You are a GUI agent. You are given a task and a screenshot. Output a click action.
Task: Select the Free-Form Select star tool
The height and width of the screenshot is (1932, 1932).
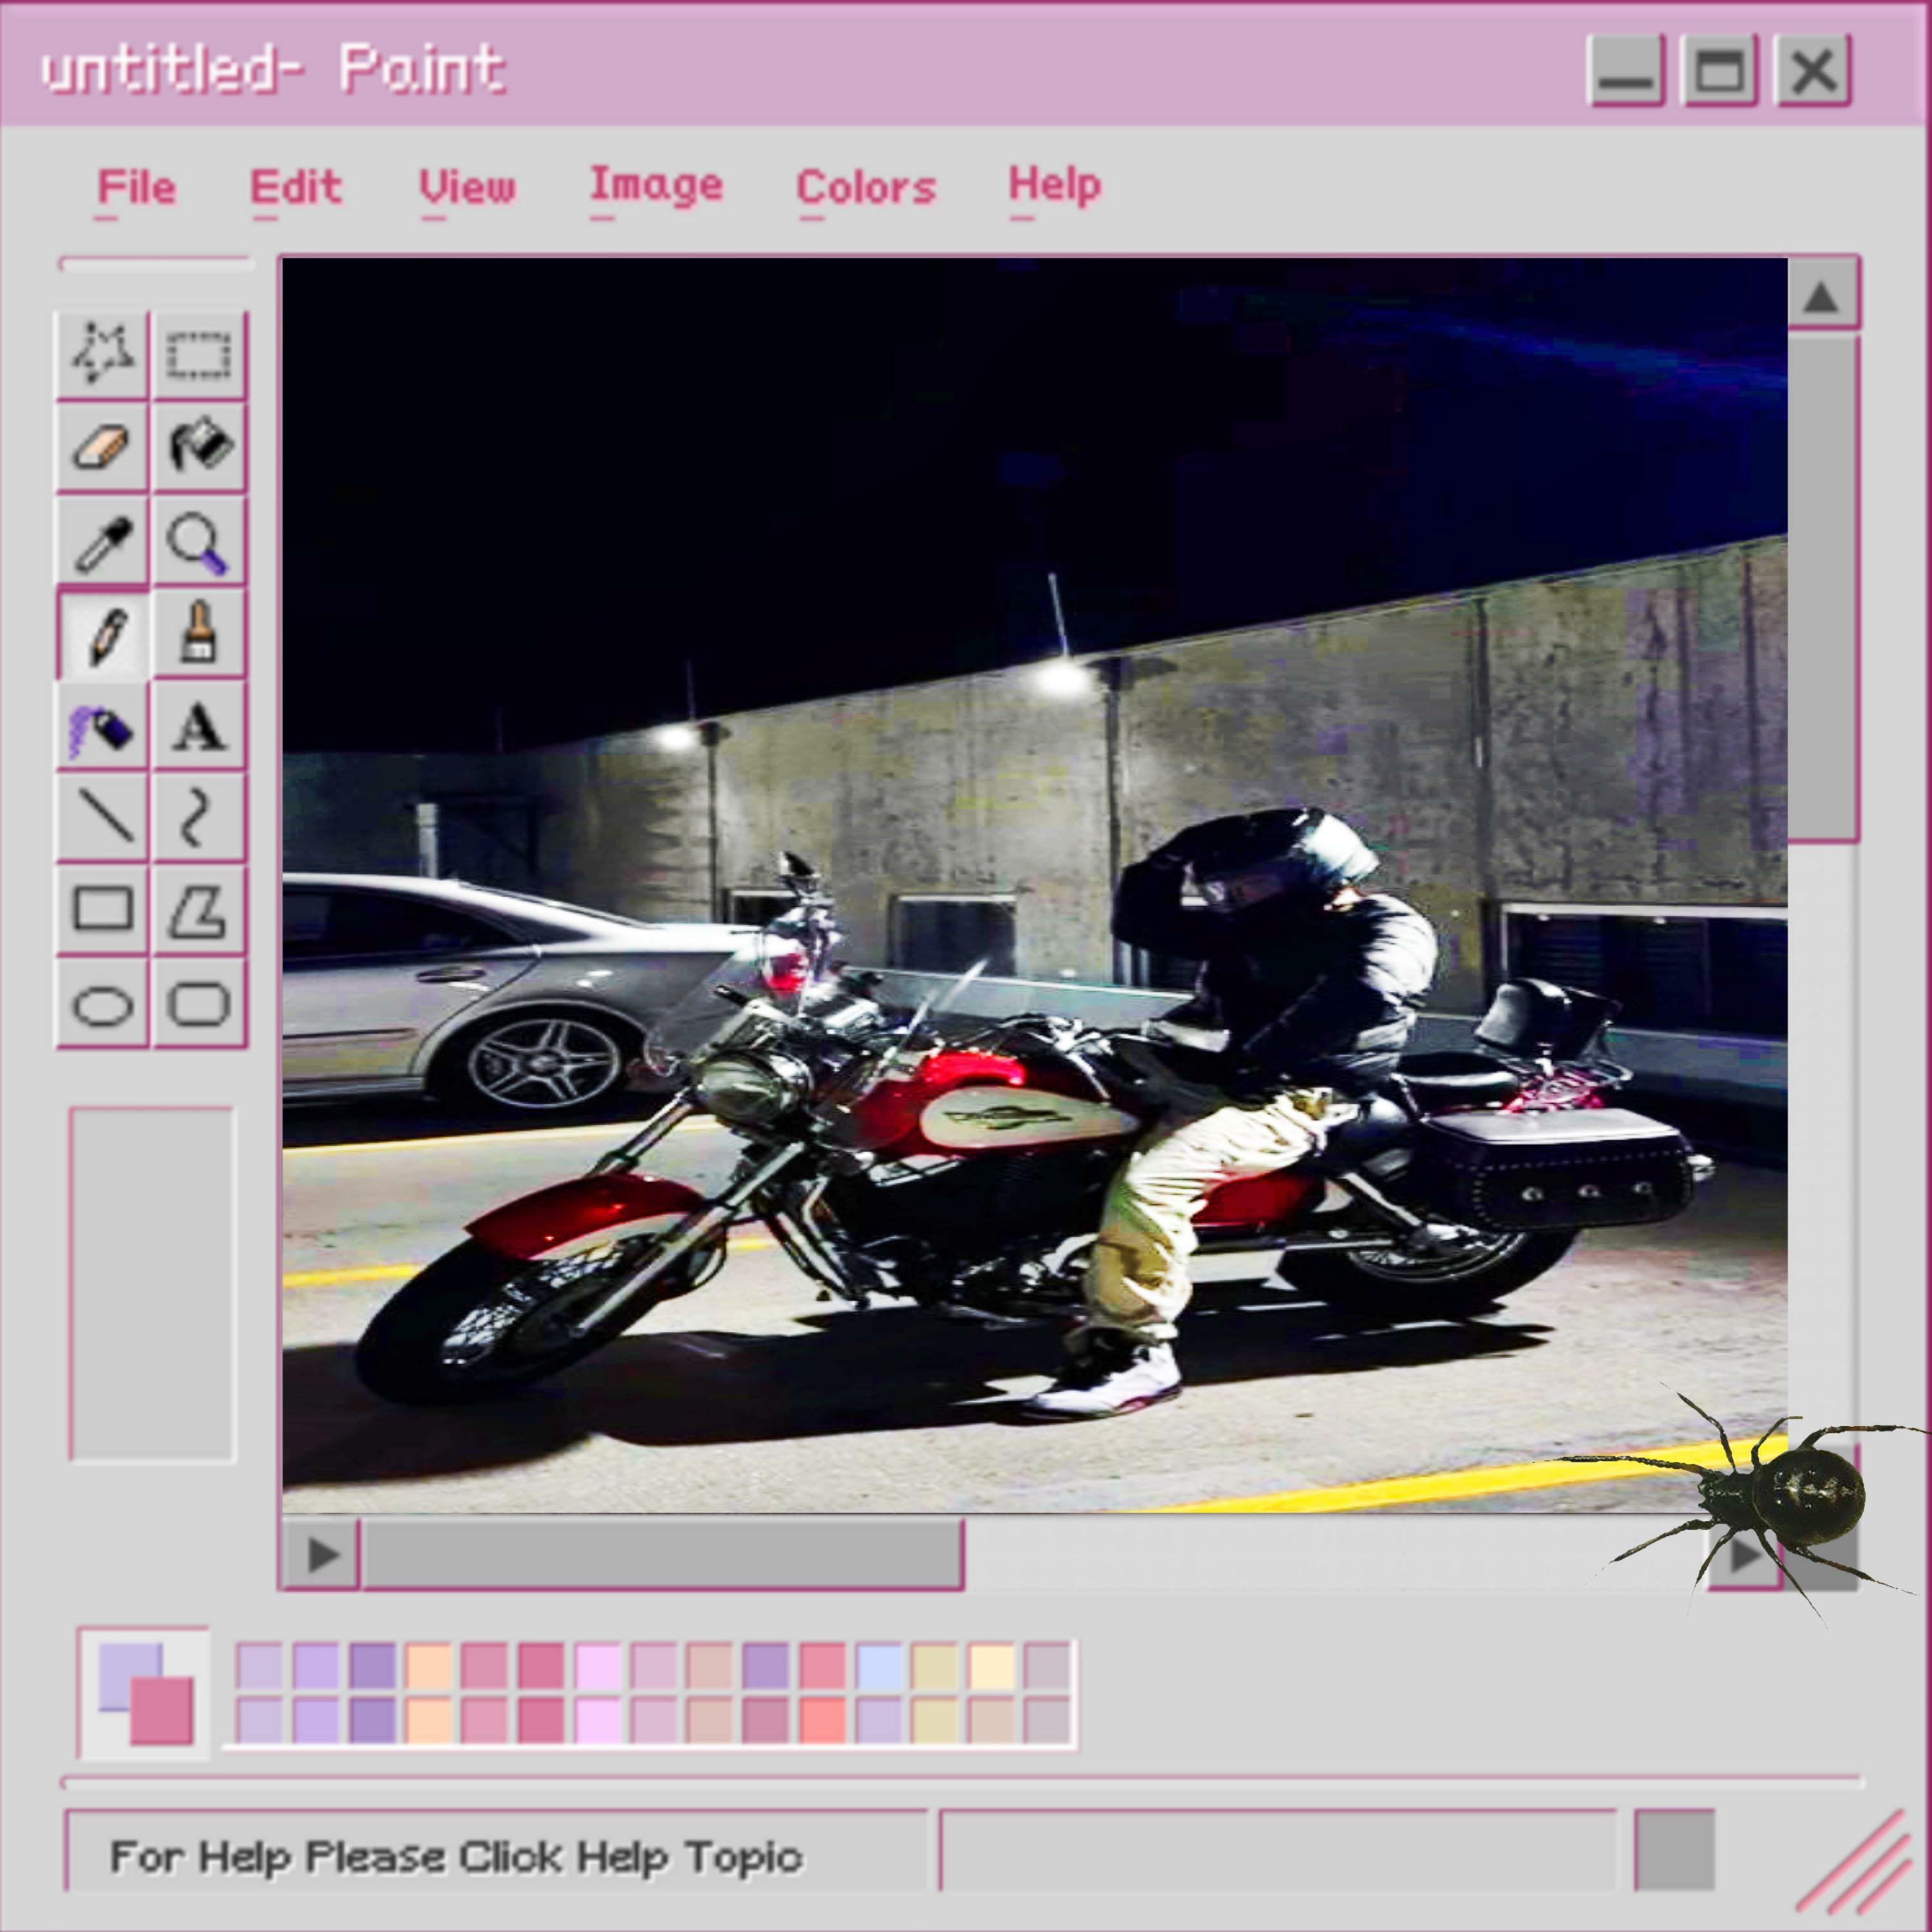(x=102, y=353)
